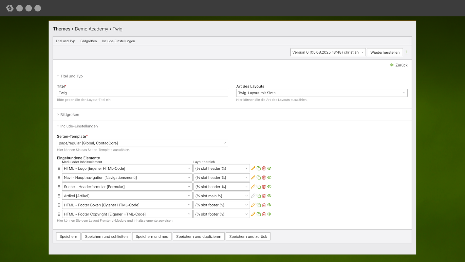This screenshot has width=465, height=262.
Task: Duplicate the Navi - Hauptnavigation row
Action: coord(259,178)
